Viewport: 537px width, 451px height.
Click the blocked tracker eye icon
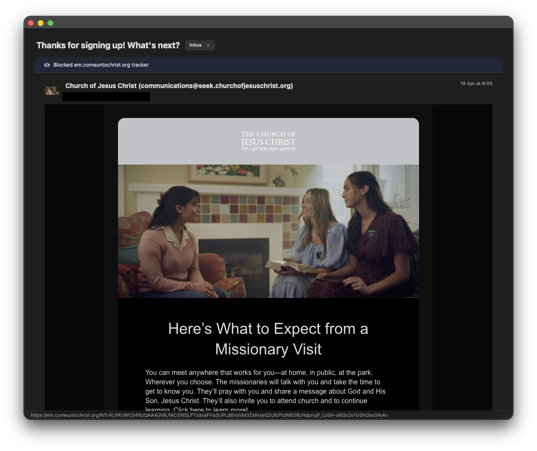[47, 65]
